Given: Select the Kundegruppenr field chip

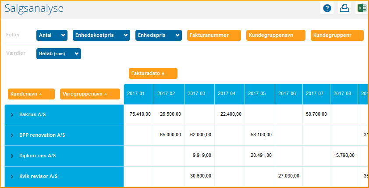Looking at the screenshot, I should point(337,35).
